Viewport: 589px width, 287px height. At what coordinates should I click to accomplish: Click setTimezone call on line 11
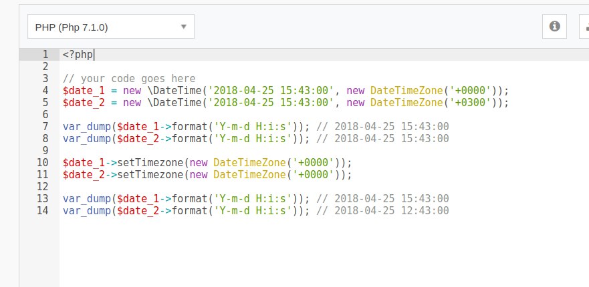point(150,175)
